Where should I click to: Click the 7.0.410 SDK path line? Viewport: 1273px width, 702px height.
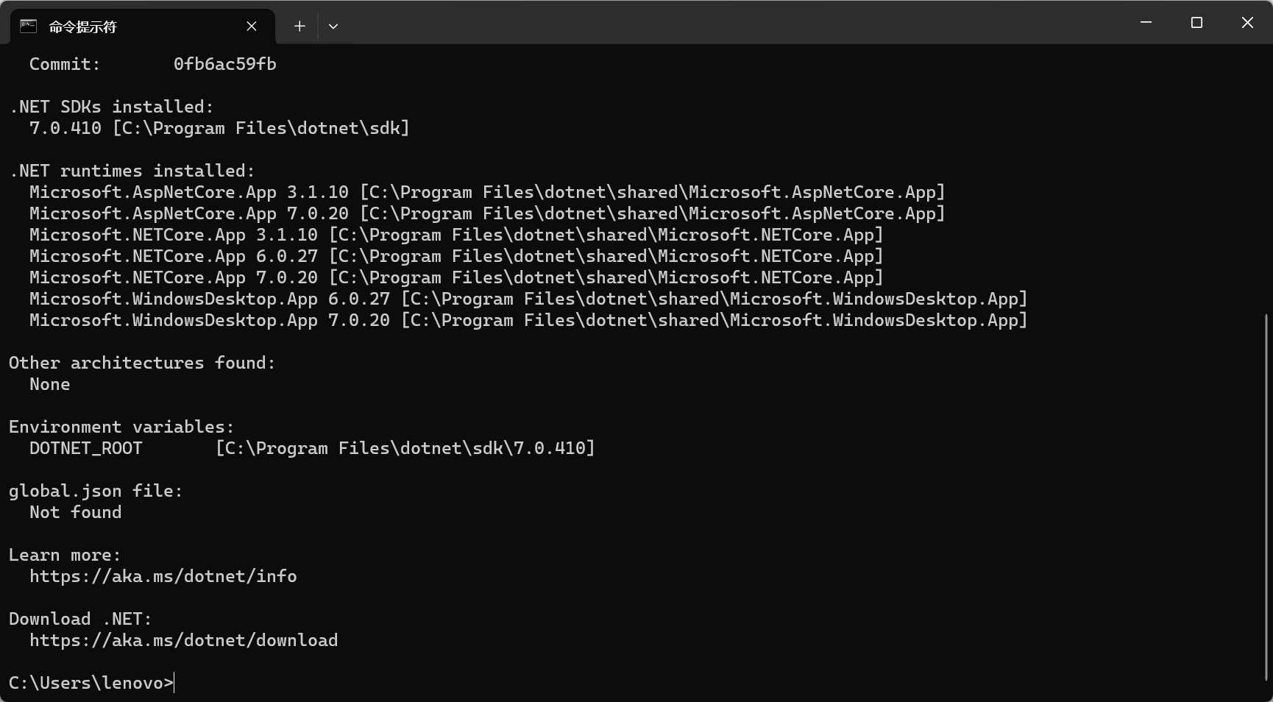(x=219, y=128)
